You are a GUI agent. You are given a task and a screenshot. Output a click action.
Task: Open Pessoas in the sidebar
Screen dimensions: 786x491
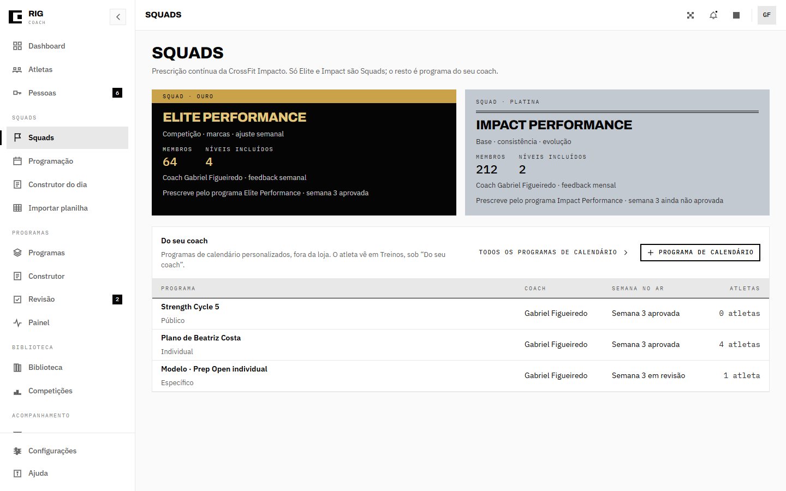coord(67,93)
